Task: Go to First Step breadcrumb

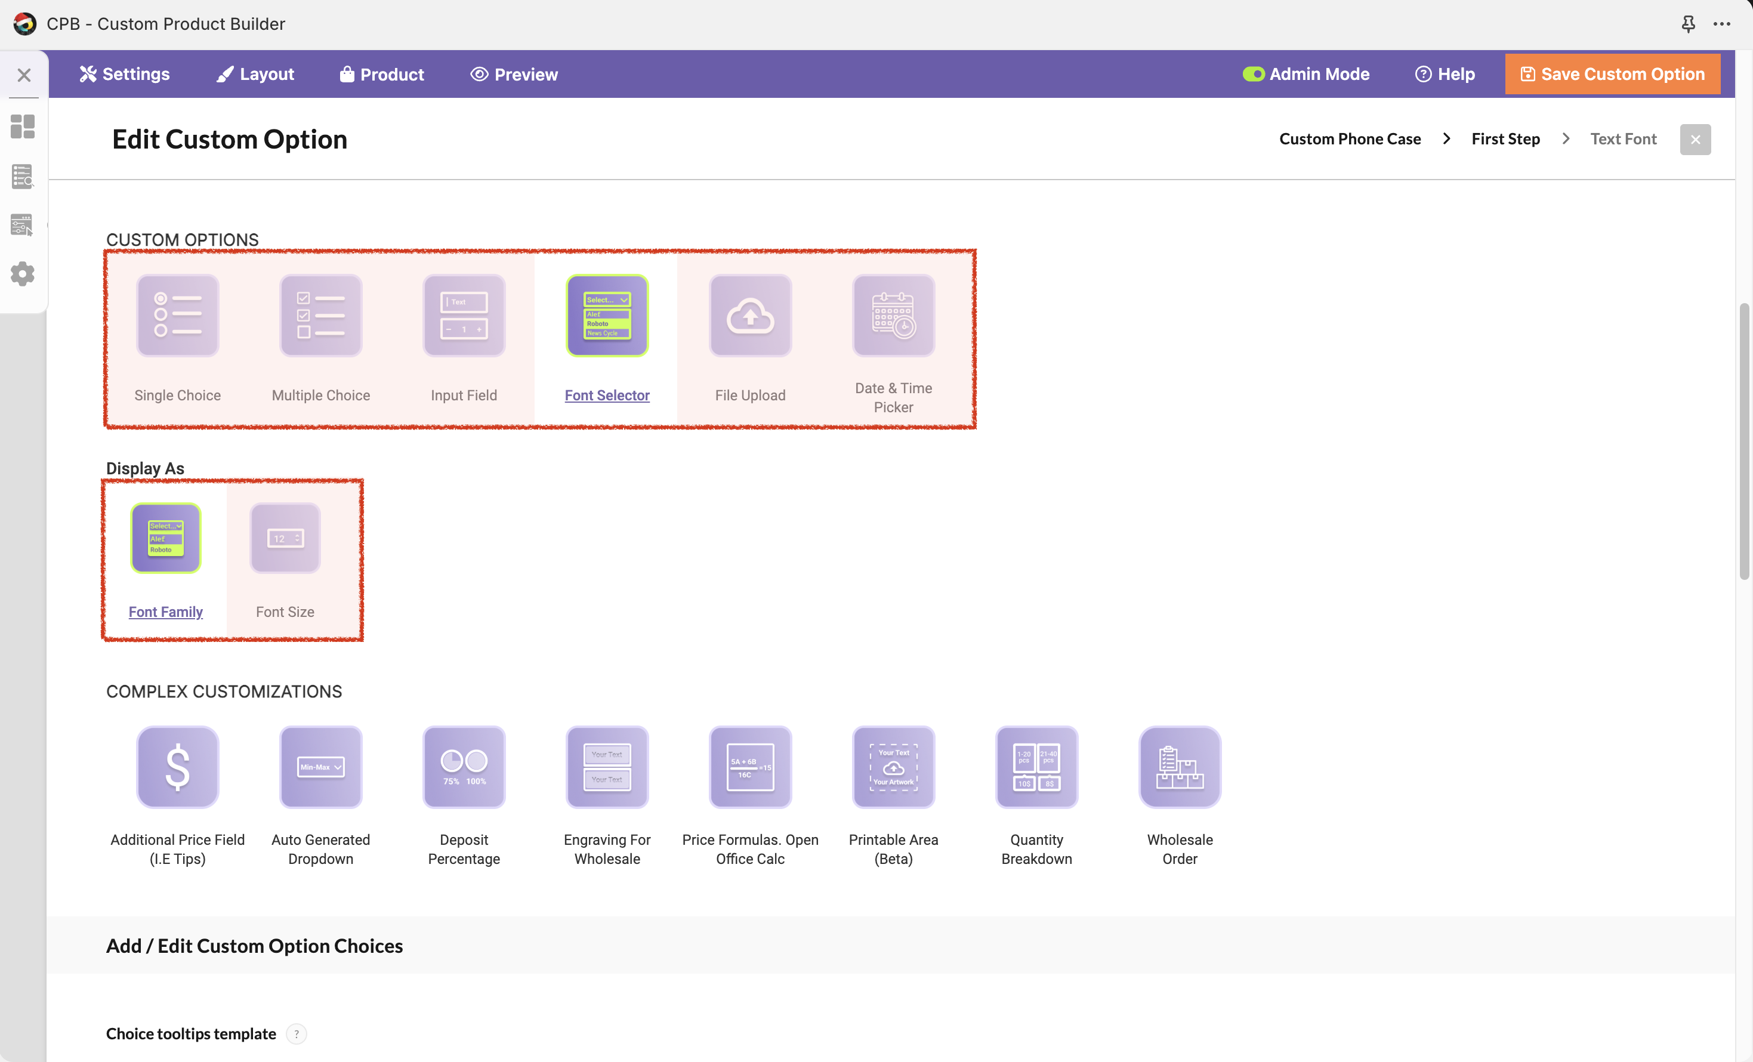Action: click(1505, 138)
